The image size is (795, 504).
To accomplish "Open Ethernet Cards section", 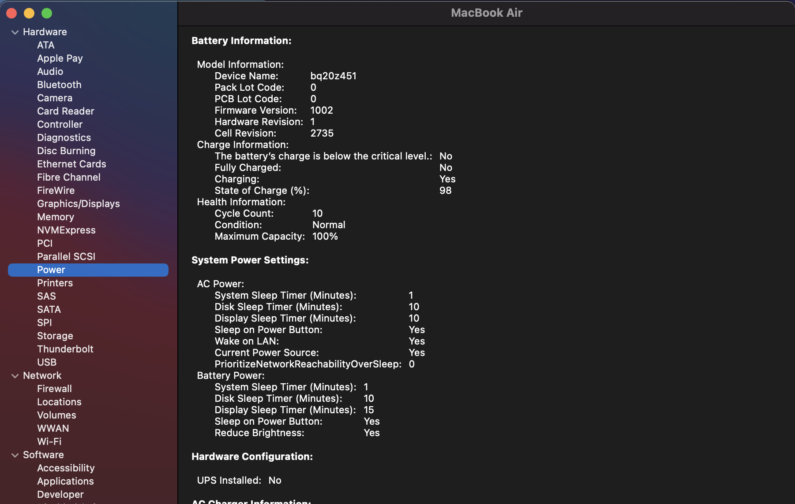I will [71, 164].
